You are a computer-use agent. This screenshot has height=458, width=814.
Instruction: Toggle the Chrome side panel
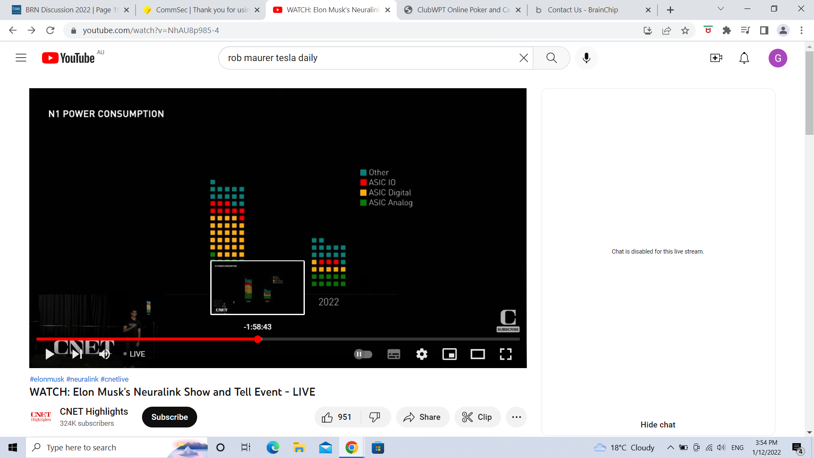point(764,30)
